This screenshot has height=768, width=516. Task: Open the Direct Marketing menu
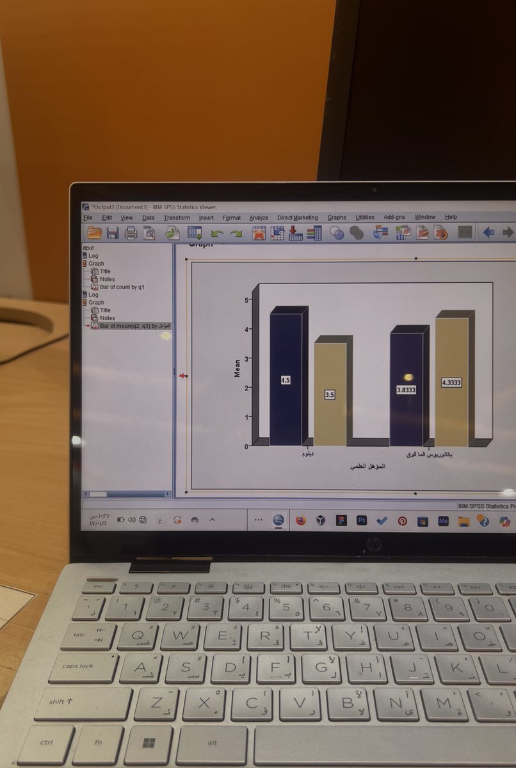[x=297, y=218]
